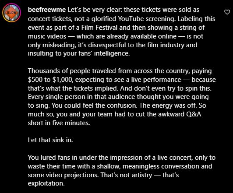Viewport: 233px width, 193px height.
Task: Click the word 'exploitation.' at the end
Action: [x=46, y=183]
